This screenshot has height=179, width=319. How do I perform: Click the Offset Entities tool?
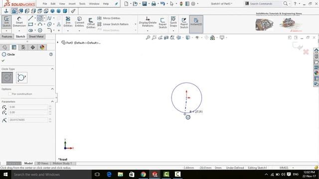[91, 23]
